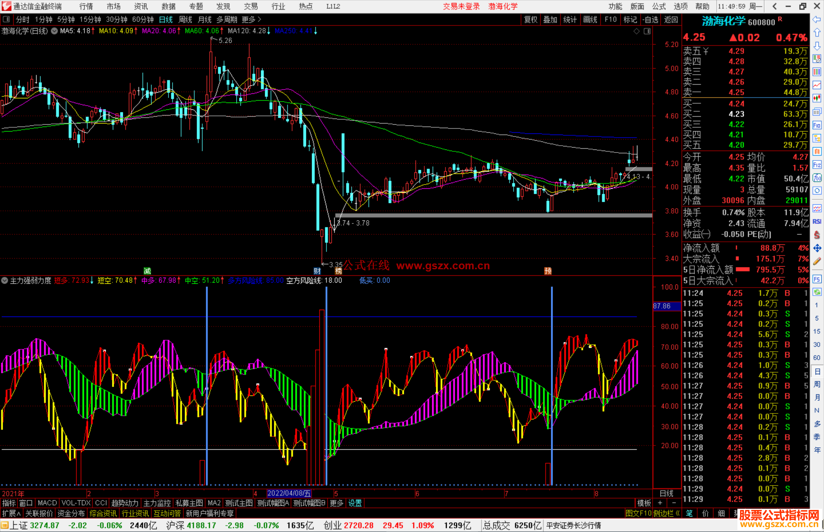Select the RSI indicator icon
The width and height of the screenshot is (824, 532).
coord(817,222)
